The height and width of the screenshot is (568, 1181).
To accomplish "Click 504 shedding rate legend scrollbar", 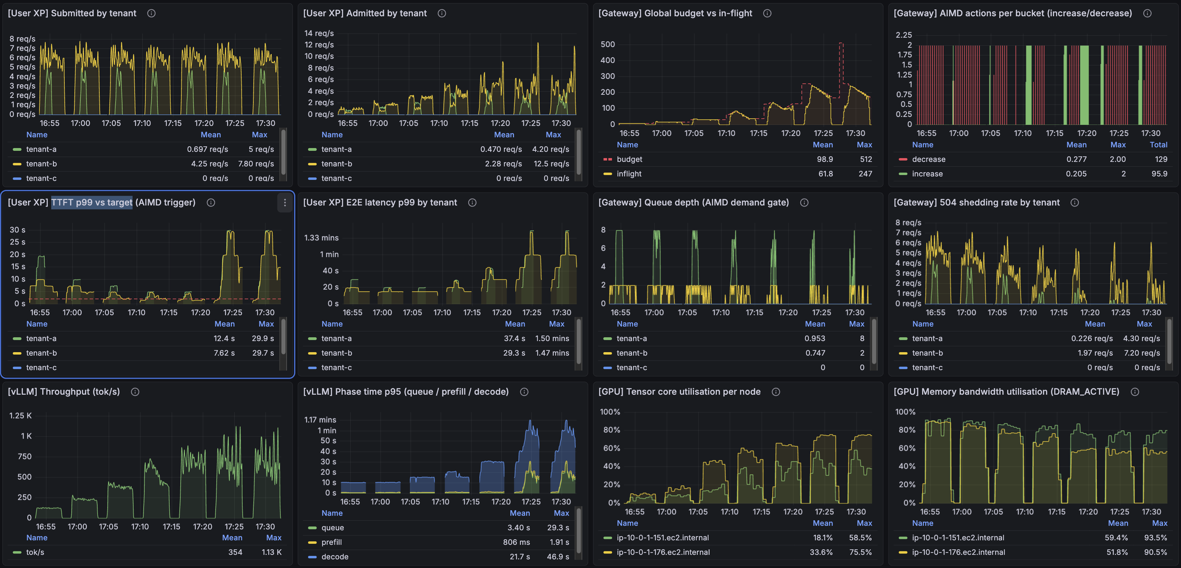I will coord(1169,341).
